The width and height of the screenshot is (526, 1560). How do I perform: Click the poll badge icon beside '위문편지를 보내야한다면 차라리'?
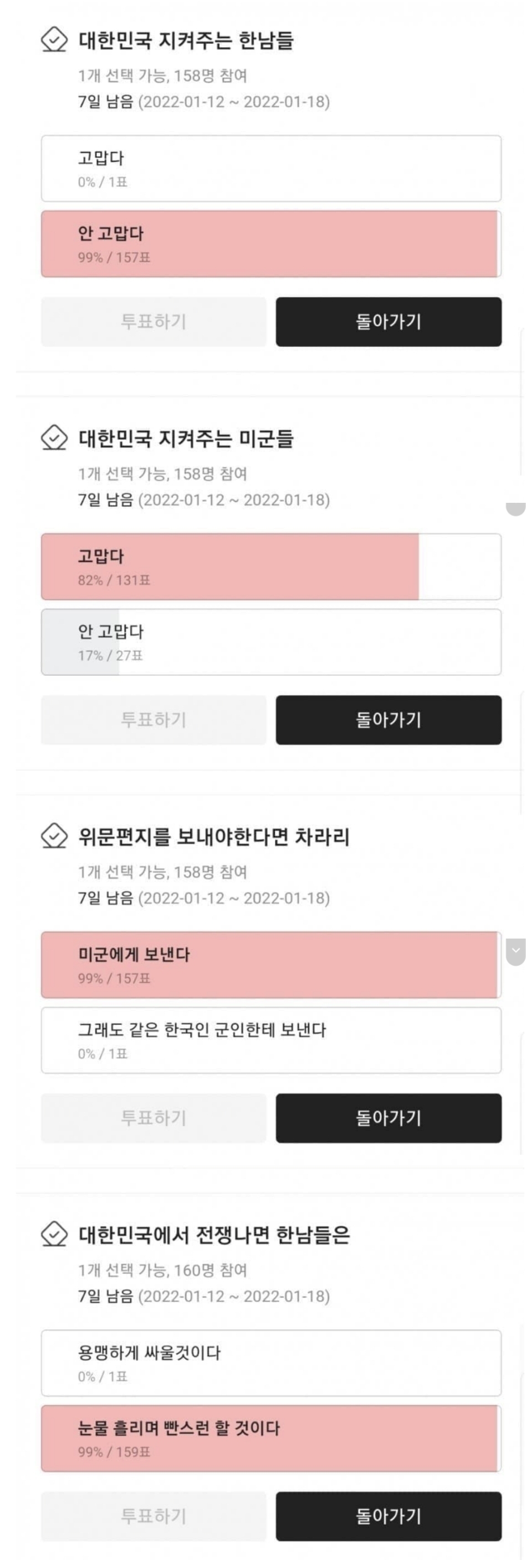[x=54, y=837]
